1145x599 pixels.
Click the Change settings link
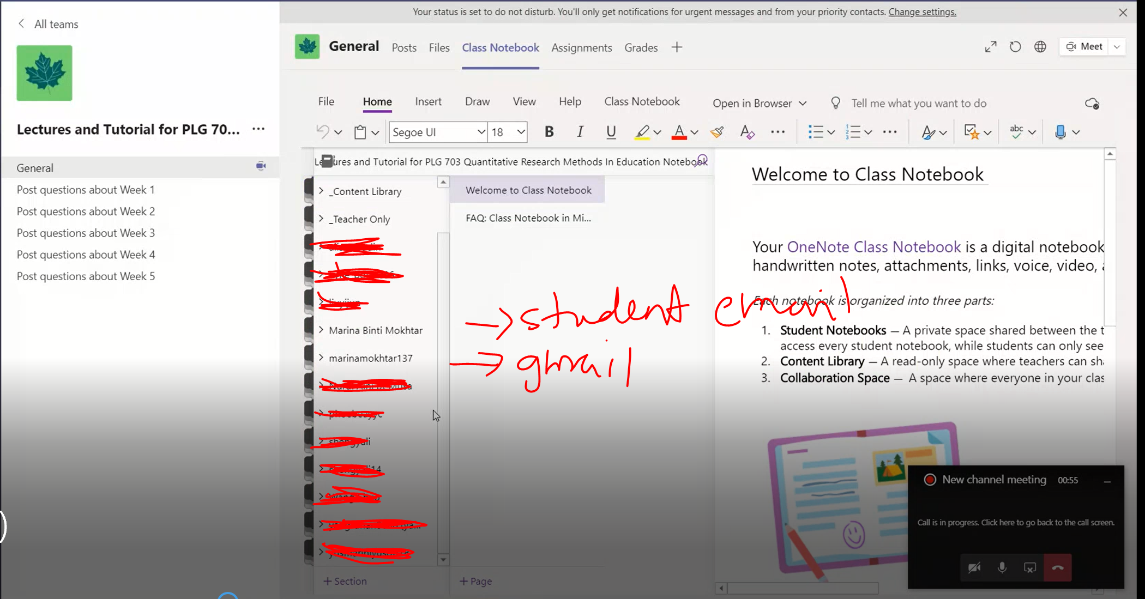(x=923, y=11)
